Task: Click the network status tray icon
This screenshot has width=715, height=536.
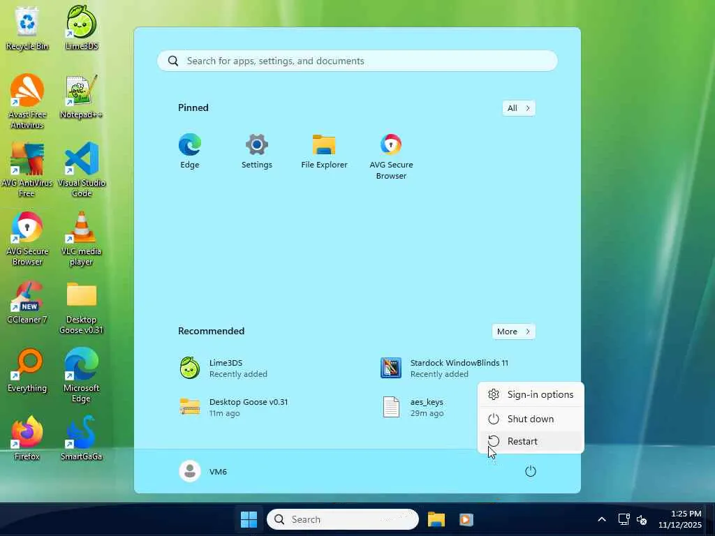Action: pos(624,519)
